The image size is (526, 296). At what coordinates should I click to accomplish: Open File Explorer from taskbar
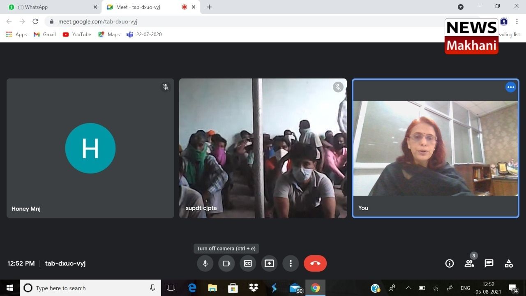[x=212, y=288]
